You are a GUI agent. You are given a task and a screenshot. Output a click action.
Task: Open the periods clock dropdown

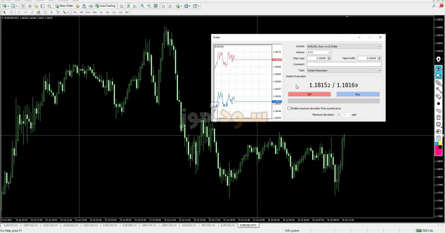point(187,6)
